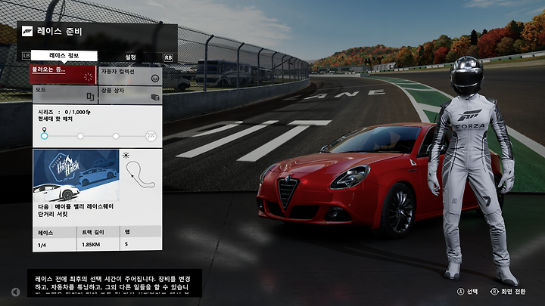Click the checkered flag finish node

tap(151, 136)
